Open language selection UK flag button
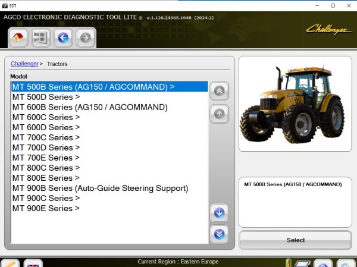Screen dimensions: 357x267 (33, 263)
